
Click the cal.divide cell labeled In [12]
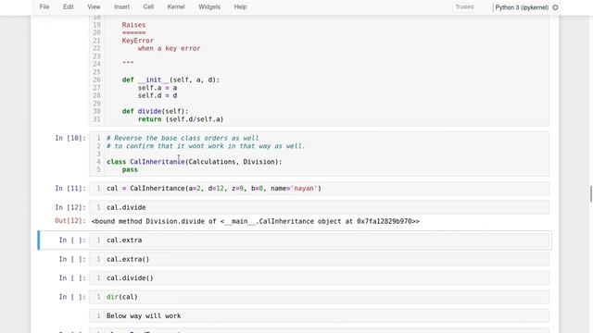pyautogui.click(x=319, y=207)
